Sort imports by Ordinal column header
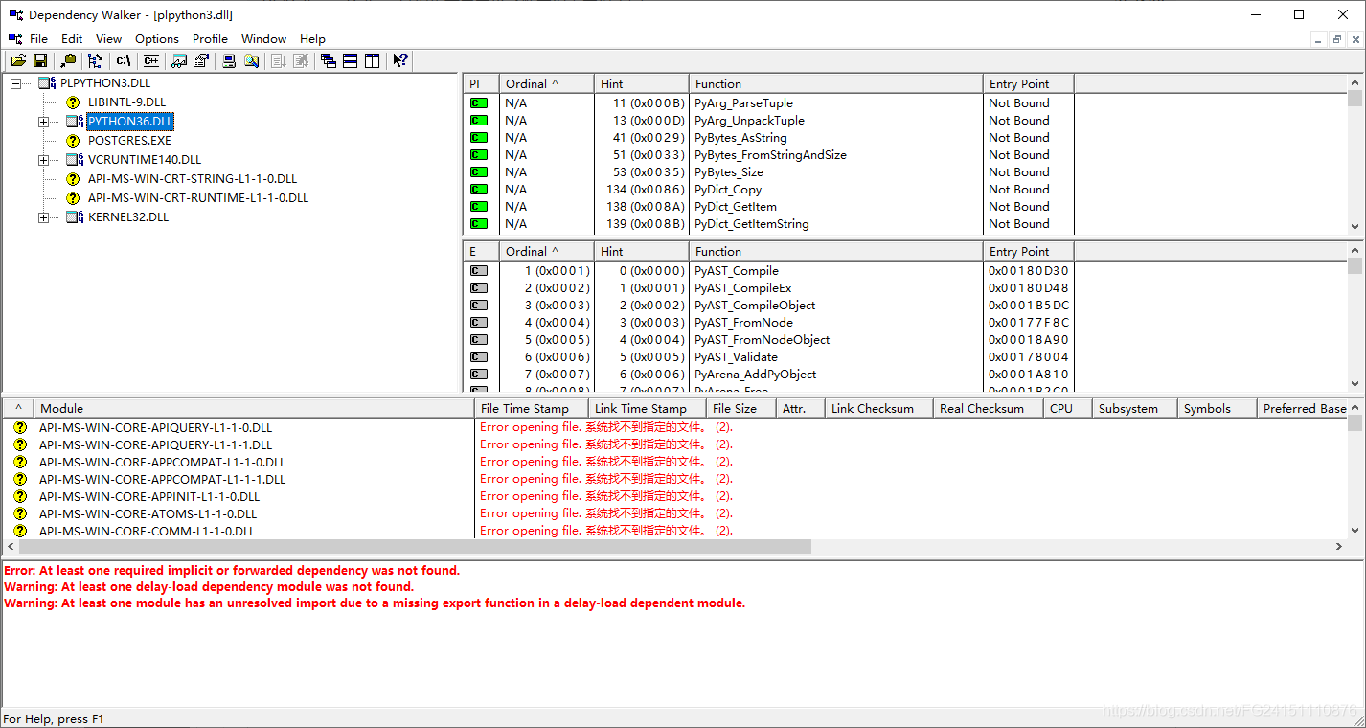Image resolution: width=1366 pixels, height=728 pixels. click(546, 84)
